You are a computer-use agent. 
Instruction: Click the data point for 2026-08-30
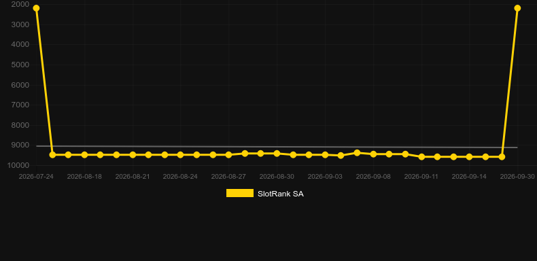pos(277,154)
